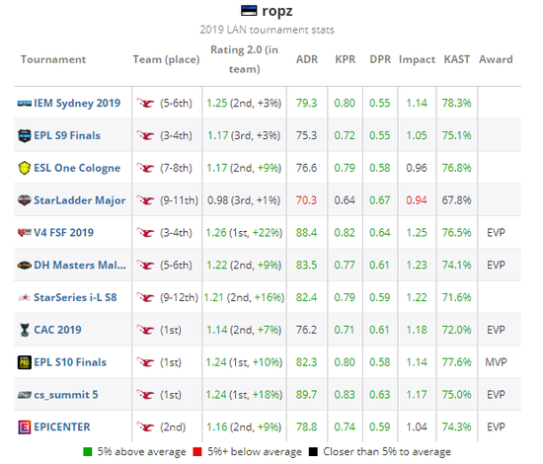Click the KAST column header
The image size is (543, 464).
point(457,59)
